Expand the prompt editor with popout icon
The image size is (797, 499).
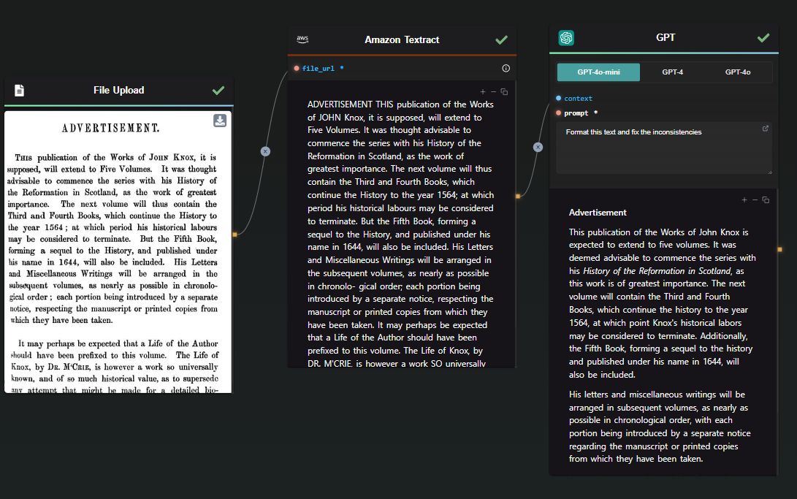[765, 129]
